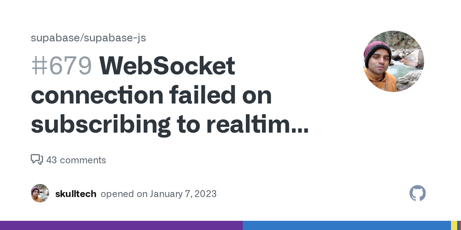Click the January 7, 2023 date
461x230 pixels.
click(183, 194)
